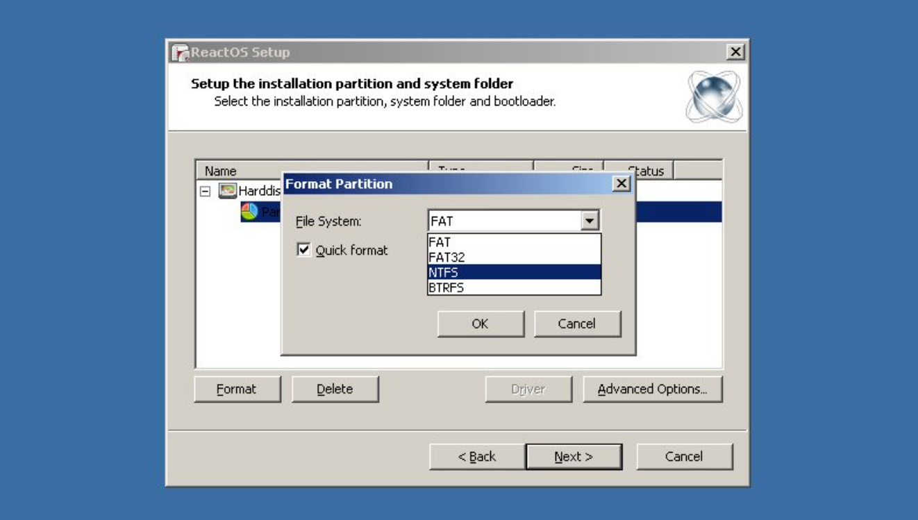Select the NTFS file system option
The height and width of the screenshot is (520, 918).
514,272
